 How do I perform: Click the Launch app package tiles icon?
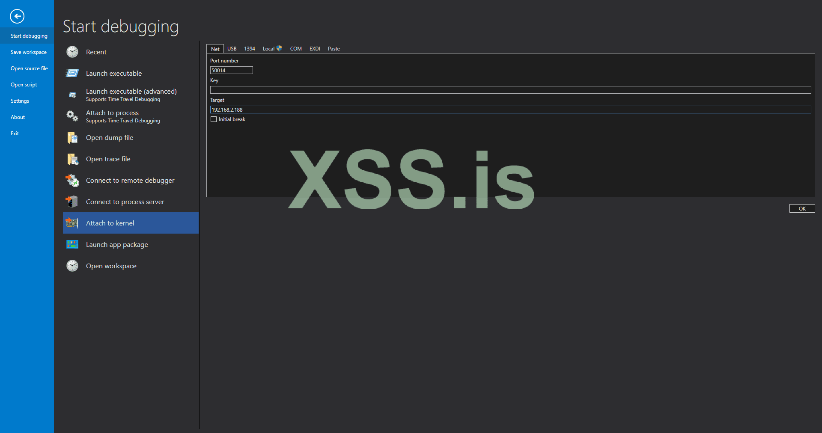(72, 244)
